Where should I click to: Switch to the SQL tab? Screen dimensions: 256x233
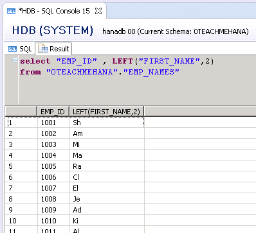pyautogui.click(x=20, y=49)
